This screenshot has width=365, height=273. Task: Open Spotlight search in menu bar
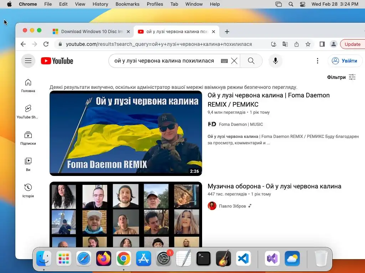point(291,4)
